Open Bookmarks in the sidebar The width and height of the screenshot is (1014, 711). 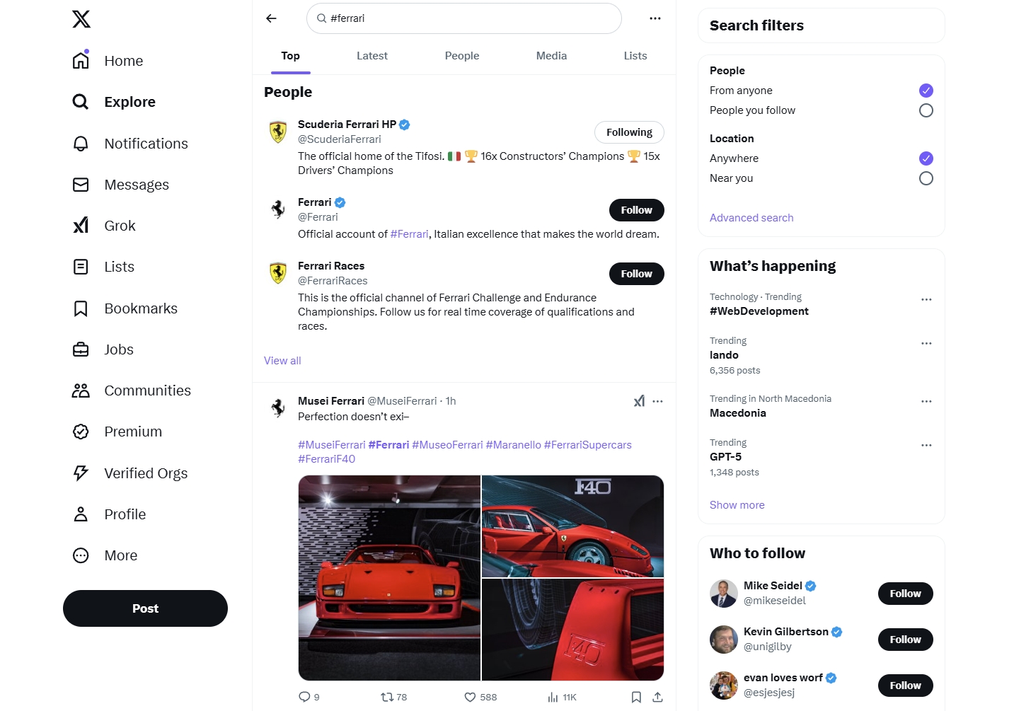pos(140,308)
